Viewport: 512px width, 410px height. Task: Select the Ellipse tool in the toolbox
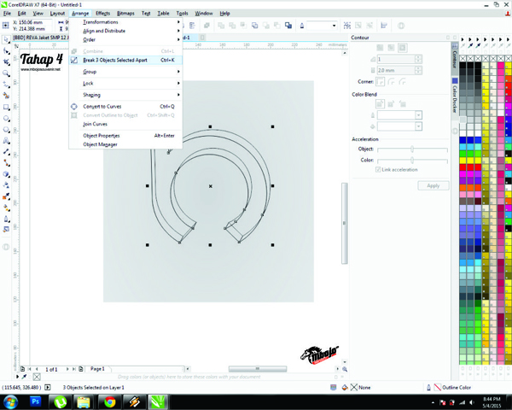[6, 120]
